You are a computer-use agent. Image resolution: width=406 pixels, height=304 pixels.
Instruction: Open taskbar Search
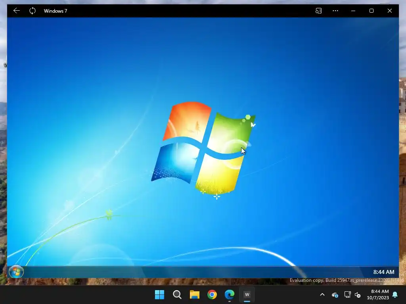177,294
